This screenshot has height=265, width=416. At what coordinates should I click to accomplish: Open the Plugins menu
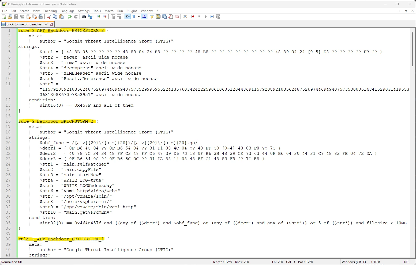pyautogui.click(x=132, y=11)
